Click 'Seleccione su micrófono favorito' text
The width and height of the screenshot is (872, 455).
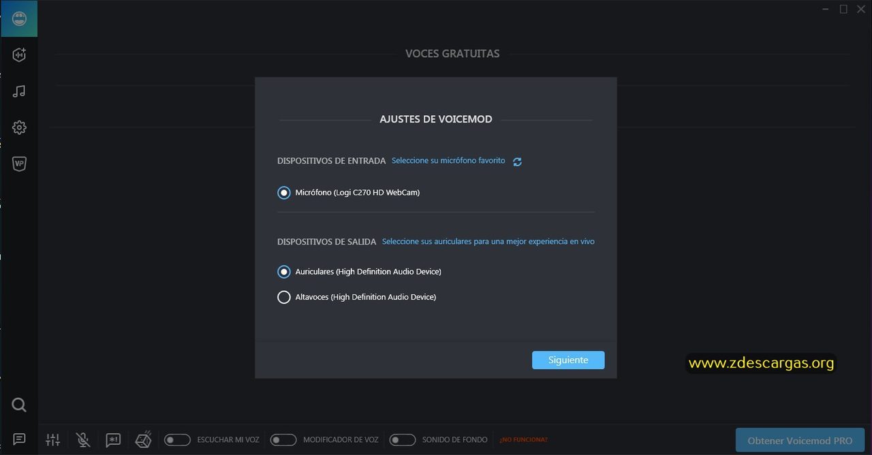coord(448,161)
